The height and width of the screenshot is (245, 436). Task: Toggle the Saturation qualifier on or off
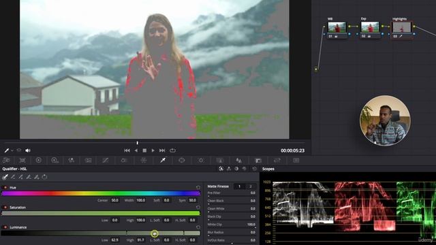(x=5, y=207)
